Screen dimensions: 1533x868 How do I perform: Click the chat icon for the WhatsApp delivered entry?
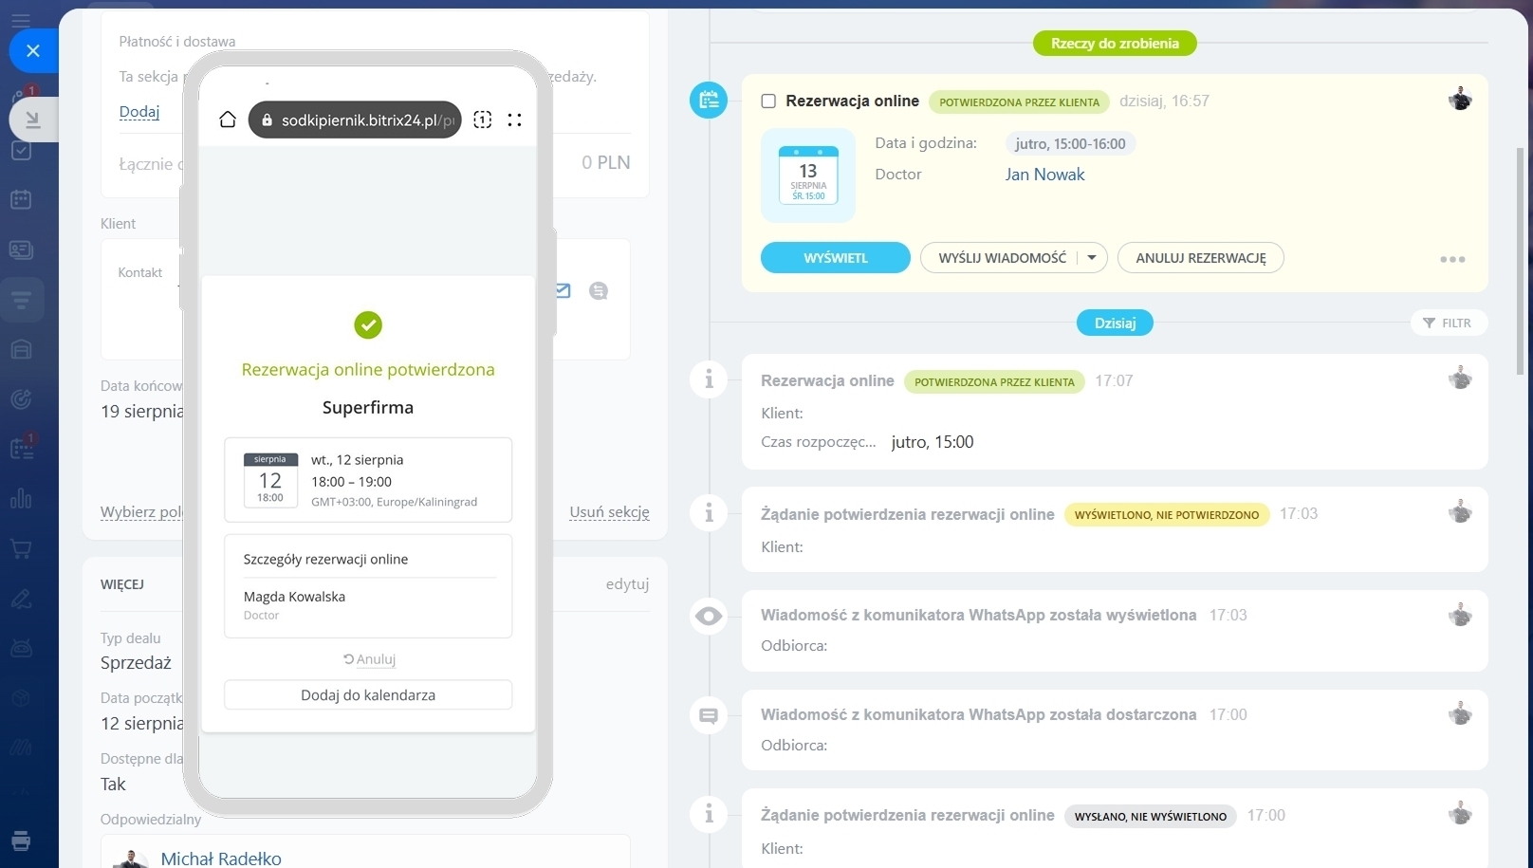pos(709,715)
